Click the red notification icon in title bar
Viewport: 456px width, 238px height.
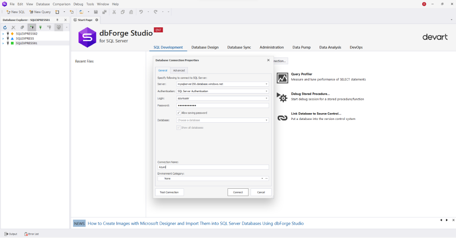pos(424,4)
